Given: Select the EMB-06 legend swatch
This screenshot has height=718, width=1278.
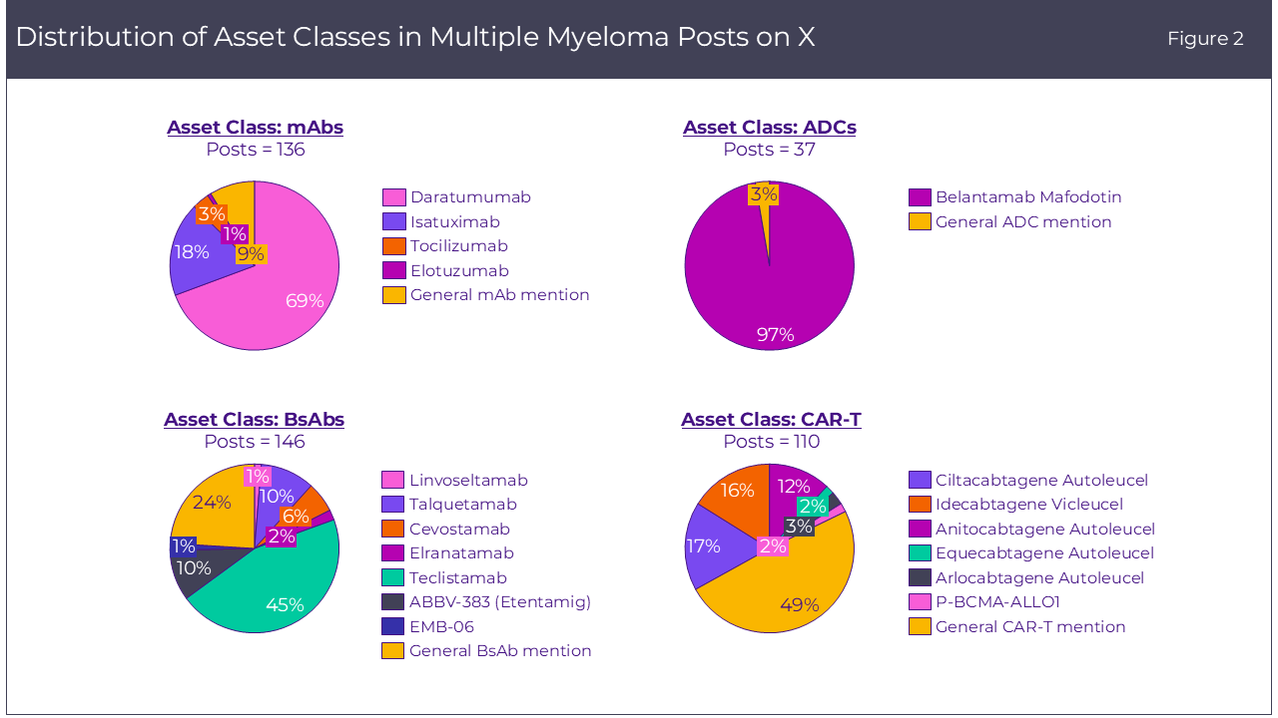Looking at the screenshot, I should 393,627.
